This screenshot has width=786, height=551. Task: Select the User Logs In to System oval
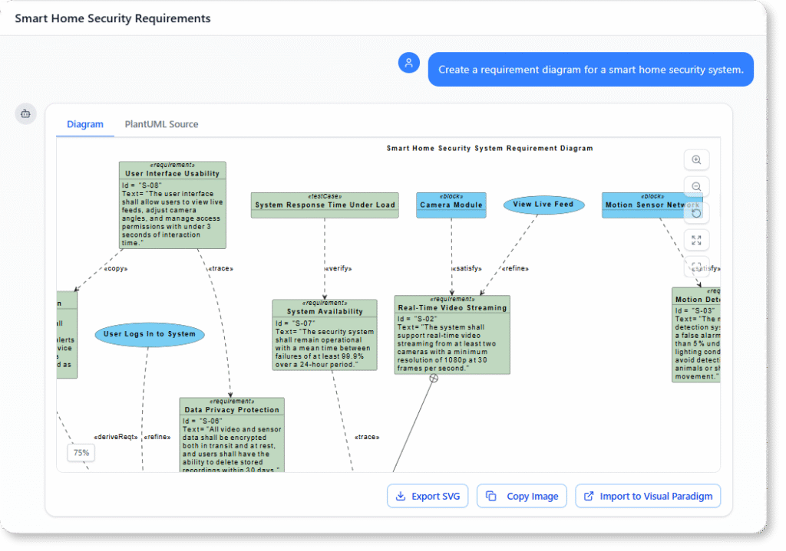[x=149, y=334]
